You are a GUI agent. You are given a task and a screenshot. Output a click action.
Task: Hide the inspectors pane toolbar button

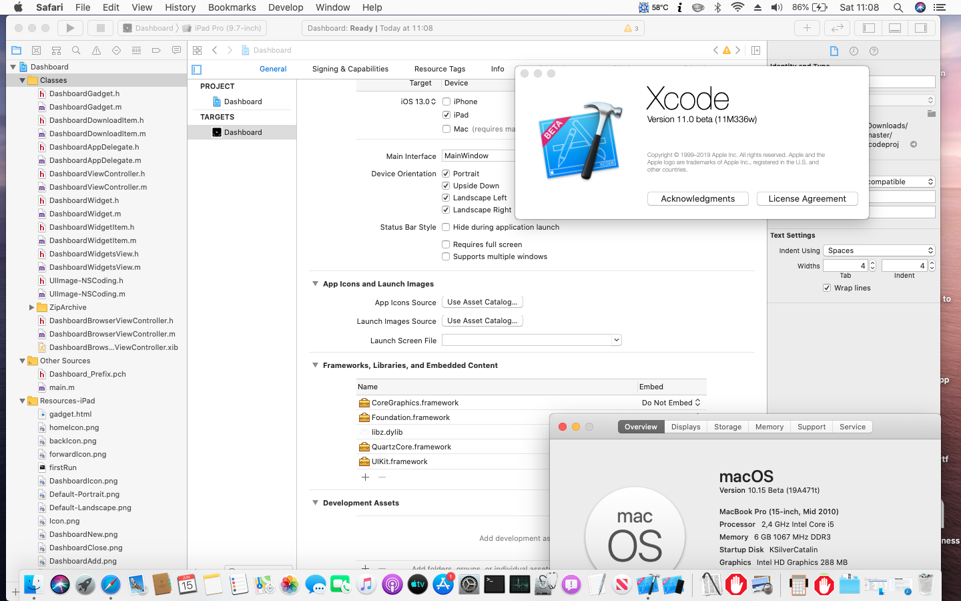coord(921,28)
